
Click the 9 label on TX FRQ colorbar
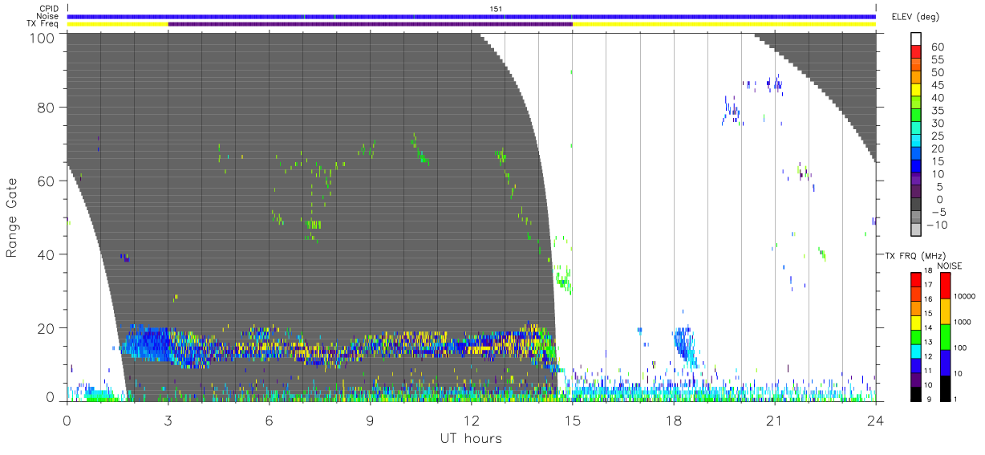927,399
